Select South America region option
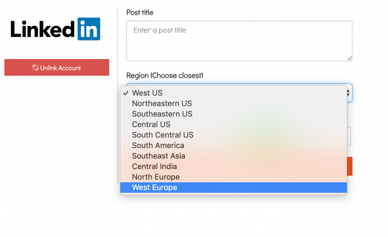 coord(234,146)
